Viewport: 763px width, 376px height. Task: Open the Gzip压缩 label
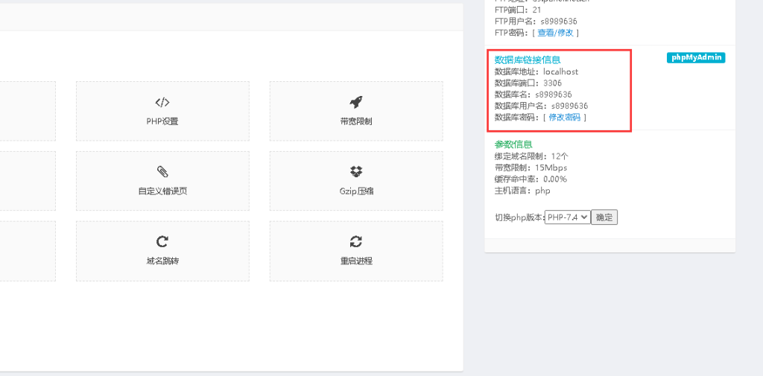point(356,191)
